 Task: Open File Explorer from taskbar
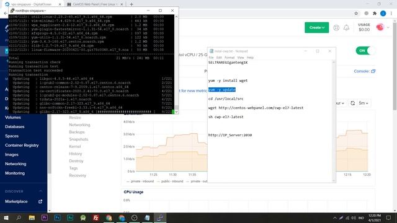click(x=32, y=217)
